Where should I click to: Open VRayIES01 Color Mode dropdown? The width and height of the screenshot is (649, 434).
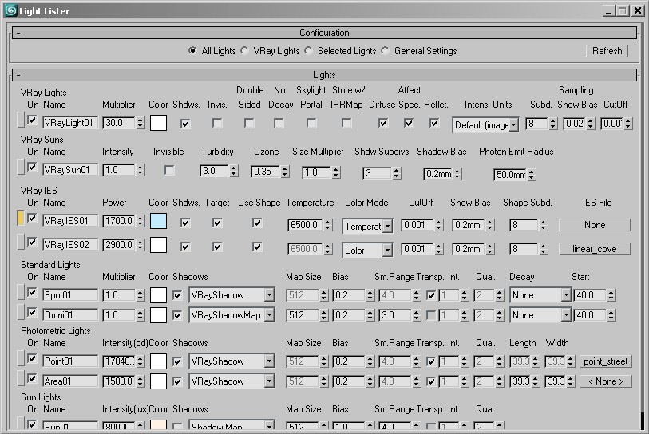[366, 227]
